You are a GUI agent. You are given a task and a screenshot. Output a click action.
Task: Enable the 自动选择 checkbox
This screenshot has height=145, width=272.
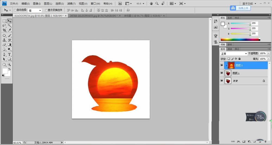click(15, 10)
